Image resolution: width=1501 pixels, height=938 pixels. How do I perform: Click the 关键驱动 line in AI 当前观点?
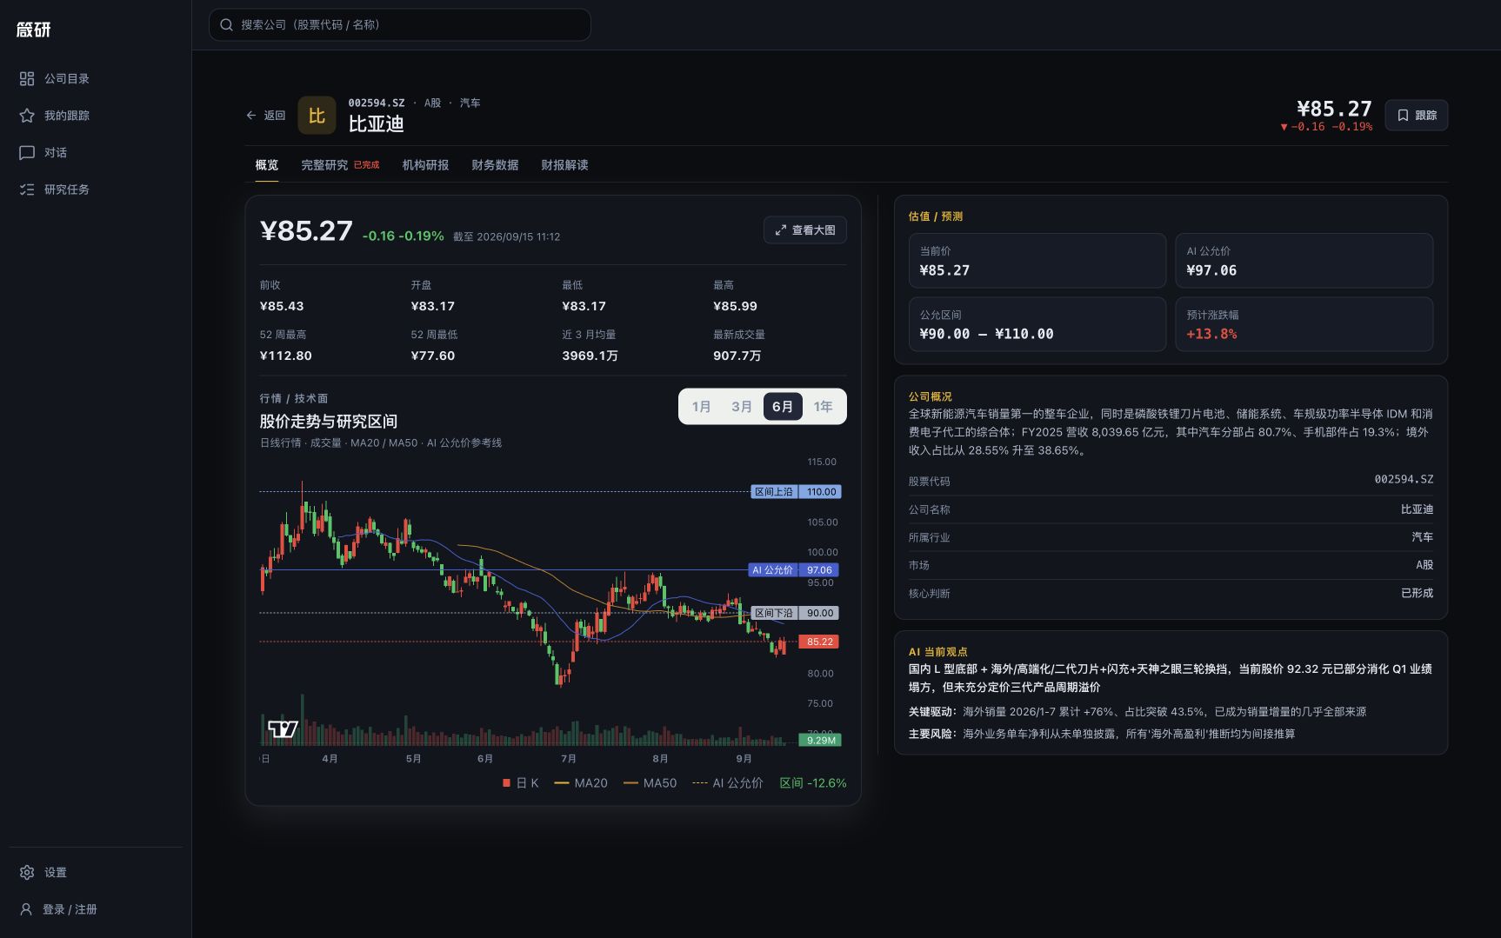pyautogui.click(x=1137, y=711)
